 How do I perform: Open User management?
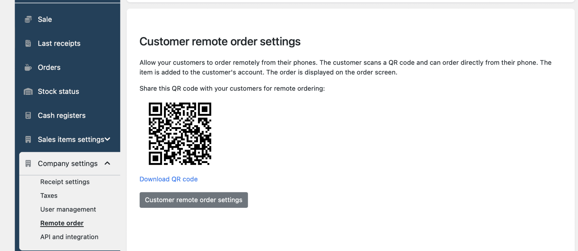pyautogui.click(x=68, y=209)
